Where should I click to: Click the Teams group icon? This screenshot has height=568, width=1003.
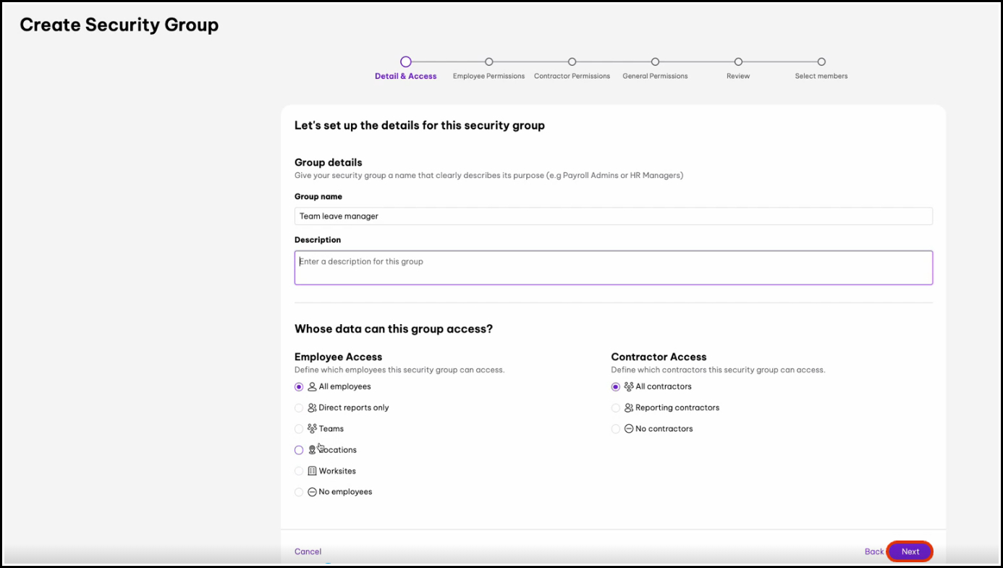(x=313, y=429)
